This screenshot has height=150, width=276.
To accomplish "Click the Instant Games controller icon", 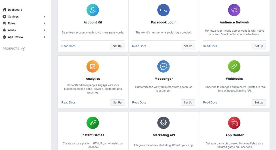I will [93, 123].
